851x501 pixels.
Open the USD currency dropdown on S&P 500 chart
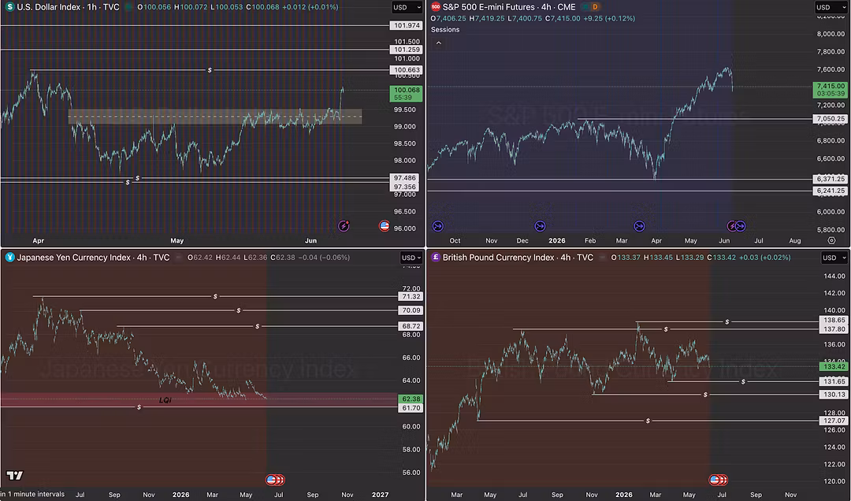tap(831, 7)
